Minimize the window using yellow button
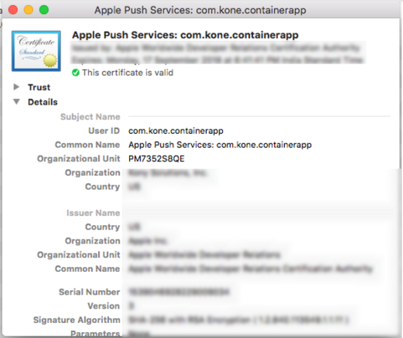 (29, 10)
